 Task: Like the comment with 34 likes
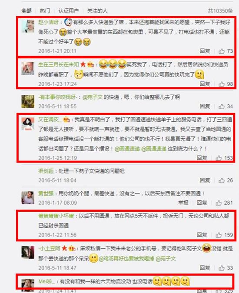[x=222, y=107]
